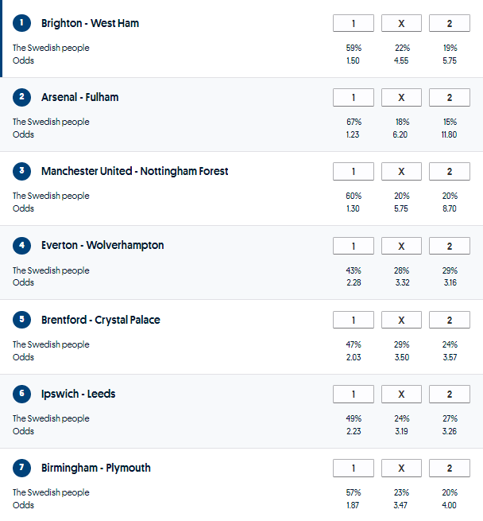Choose home win (1) for Birmingham - Plymouth
483x521 pixels.
pos(353,468)
